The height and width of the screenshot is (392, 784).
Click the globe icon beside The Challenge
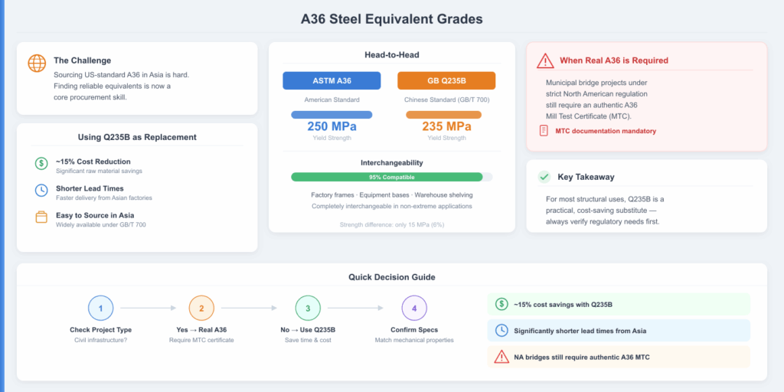(x=37, y=64)
